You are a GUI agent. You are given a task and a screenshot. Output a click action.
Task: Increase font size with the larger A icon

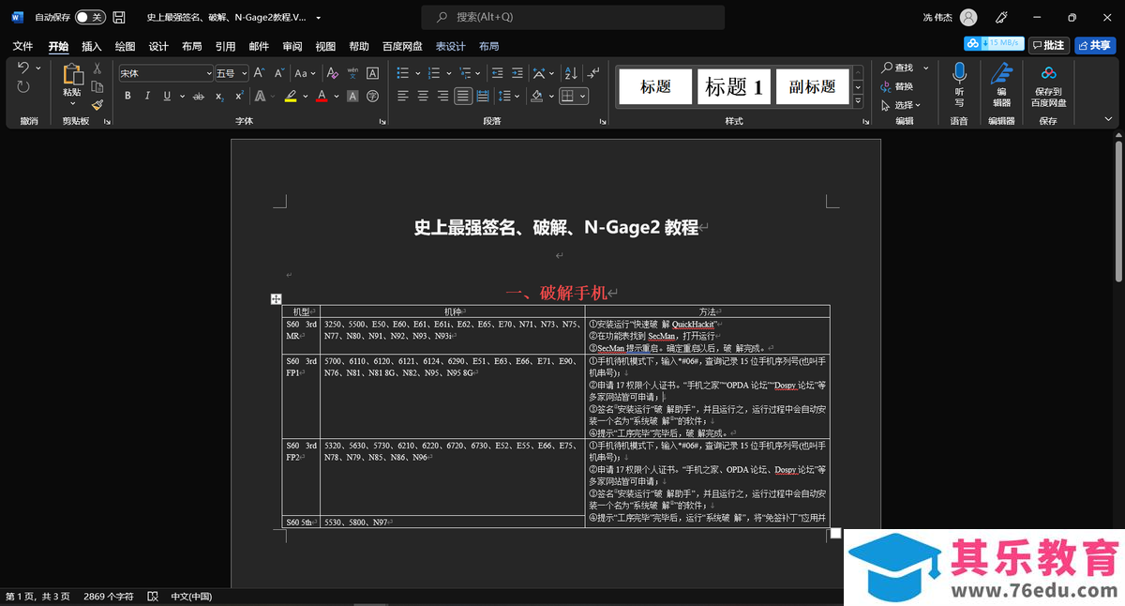point(259,73)
